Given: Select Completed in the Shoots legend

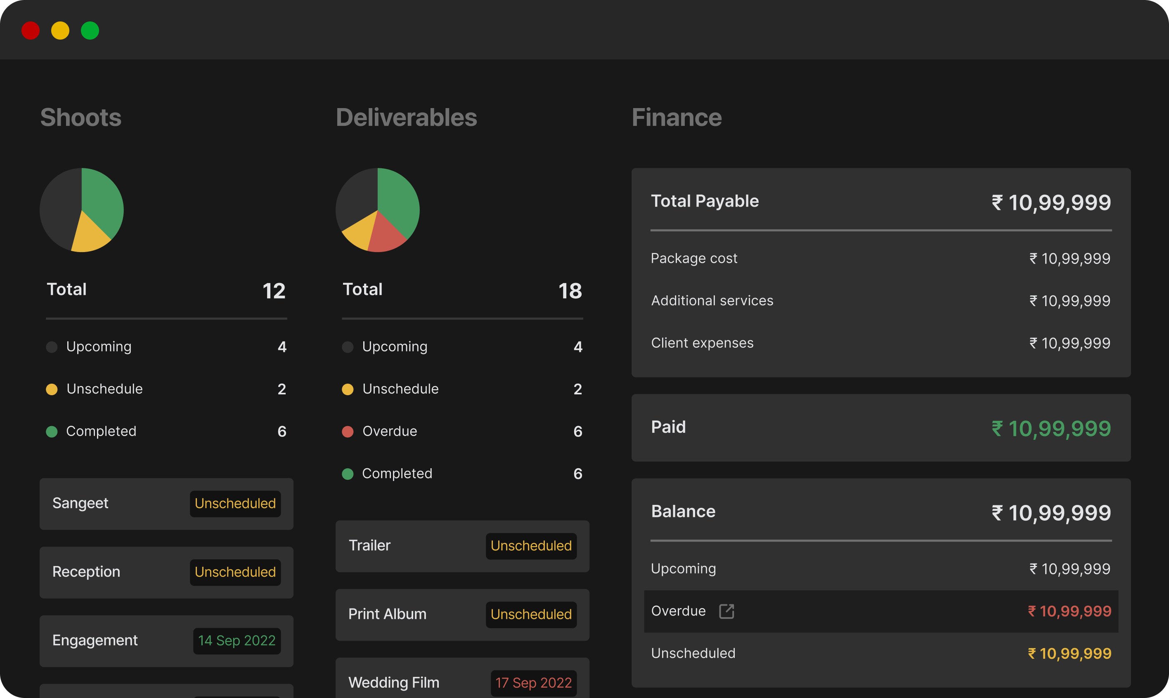Looking at the screenshot, I should [x=167, y=432].
